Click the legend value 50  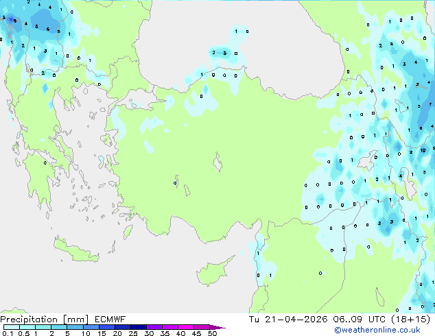pyautogui.click(x=213, y=333)
